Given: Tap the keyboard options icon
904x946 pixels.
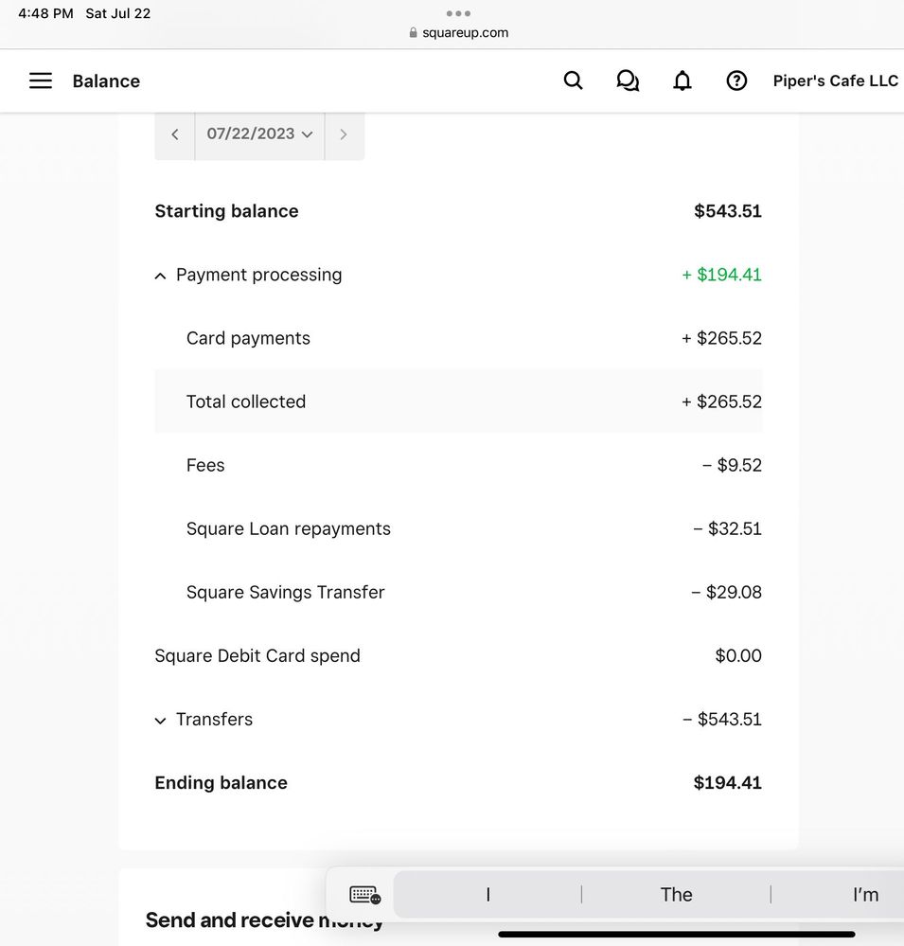Looking at the screenshot, I should [364, 894].
